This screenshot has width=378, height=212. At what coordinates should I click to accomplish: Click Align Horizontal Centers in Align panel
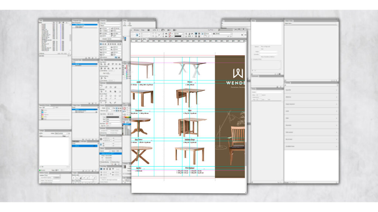(x=105, y=64)
